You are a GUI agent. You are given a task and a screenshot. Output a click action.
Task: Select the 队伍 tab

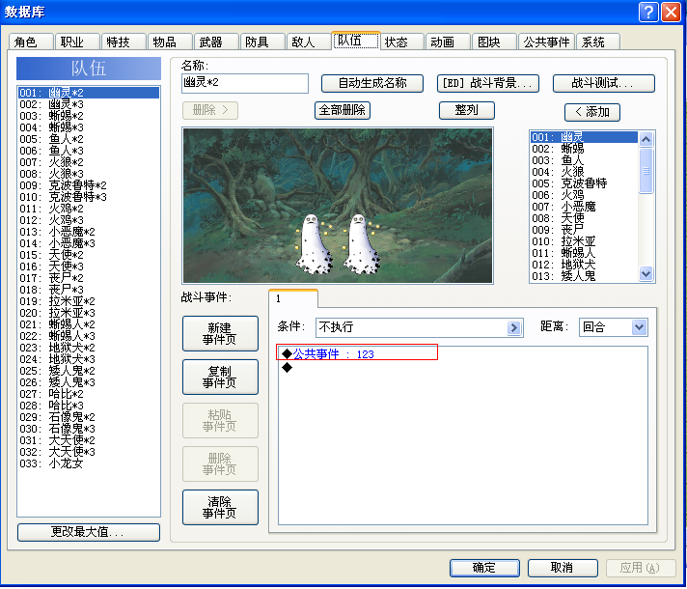356,41
